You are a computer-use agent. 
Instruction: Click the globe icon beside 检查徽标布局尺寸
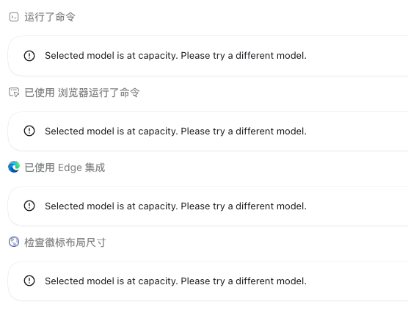[x=14, y=242]
